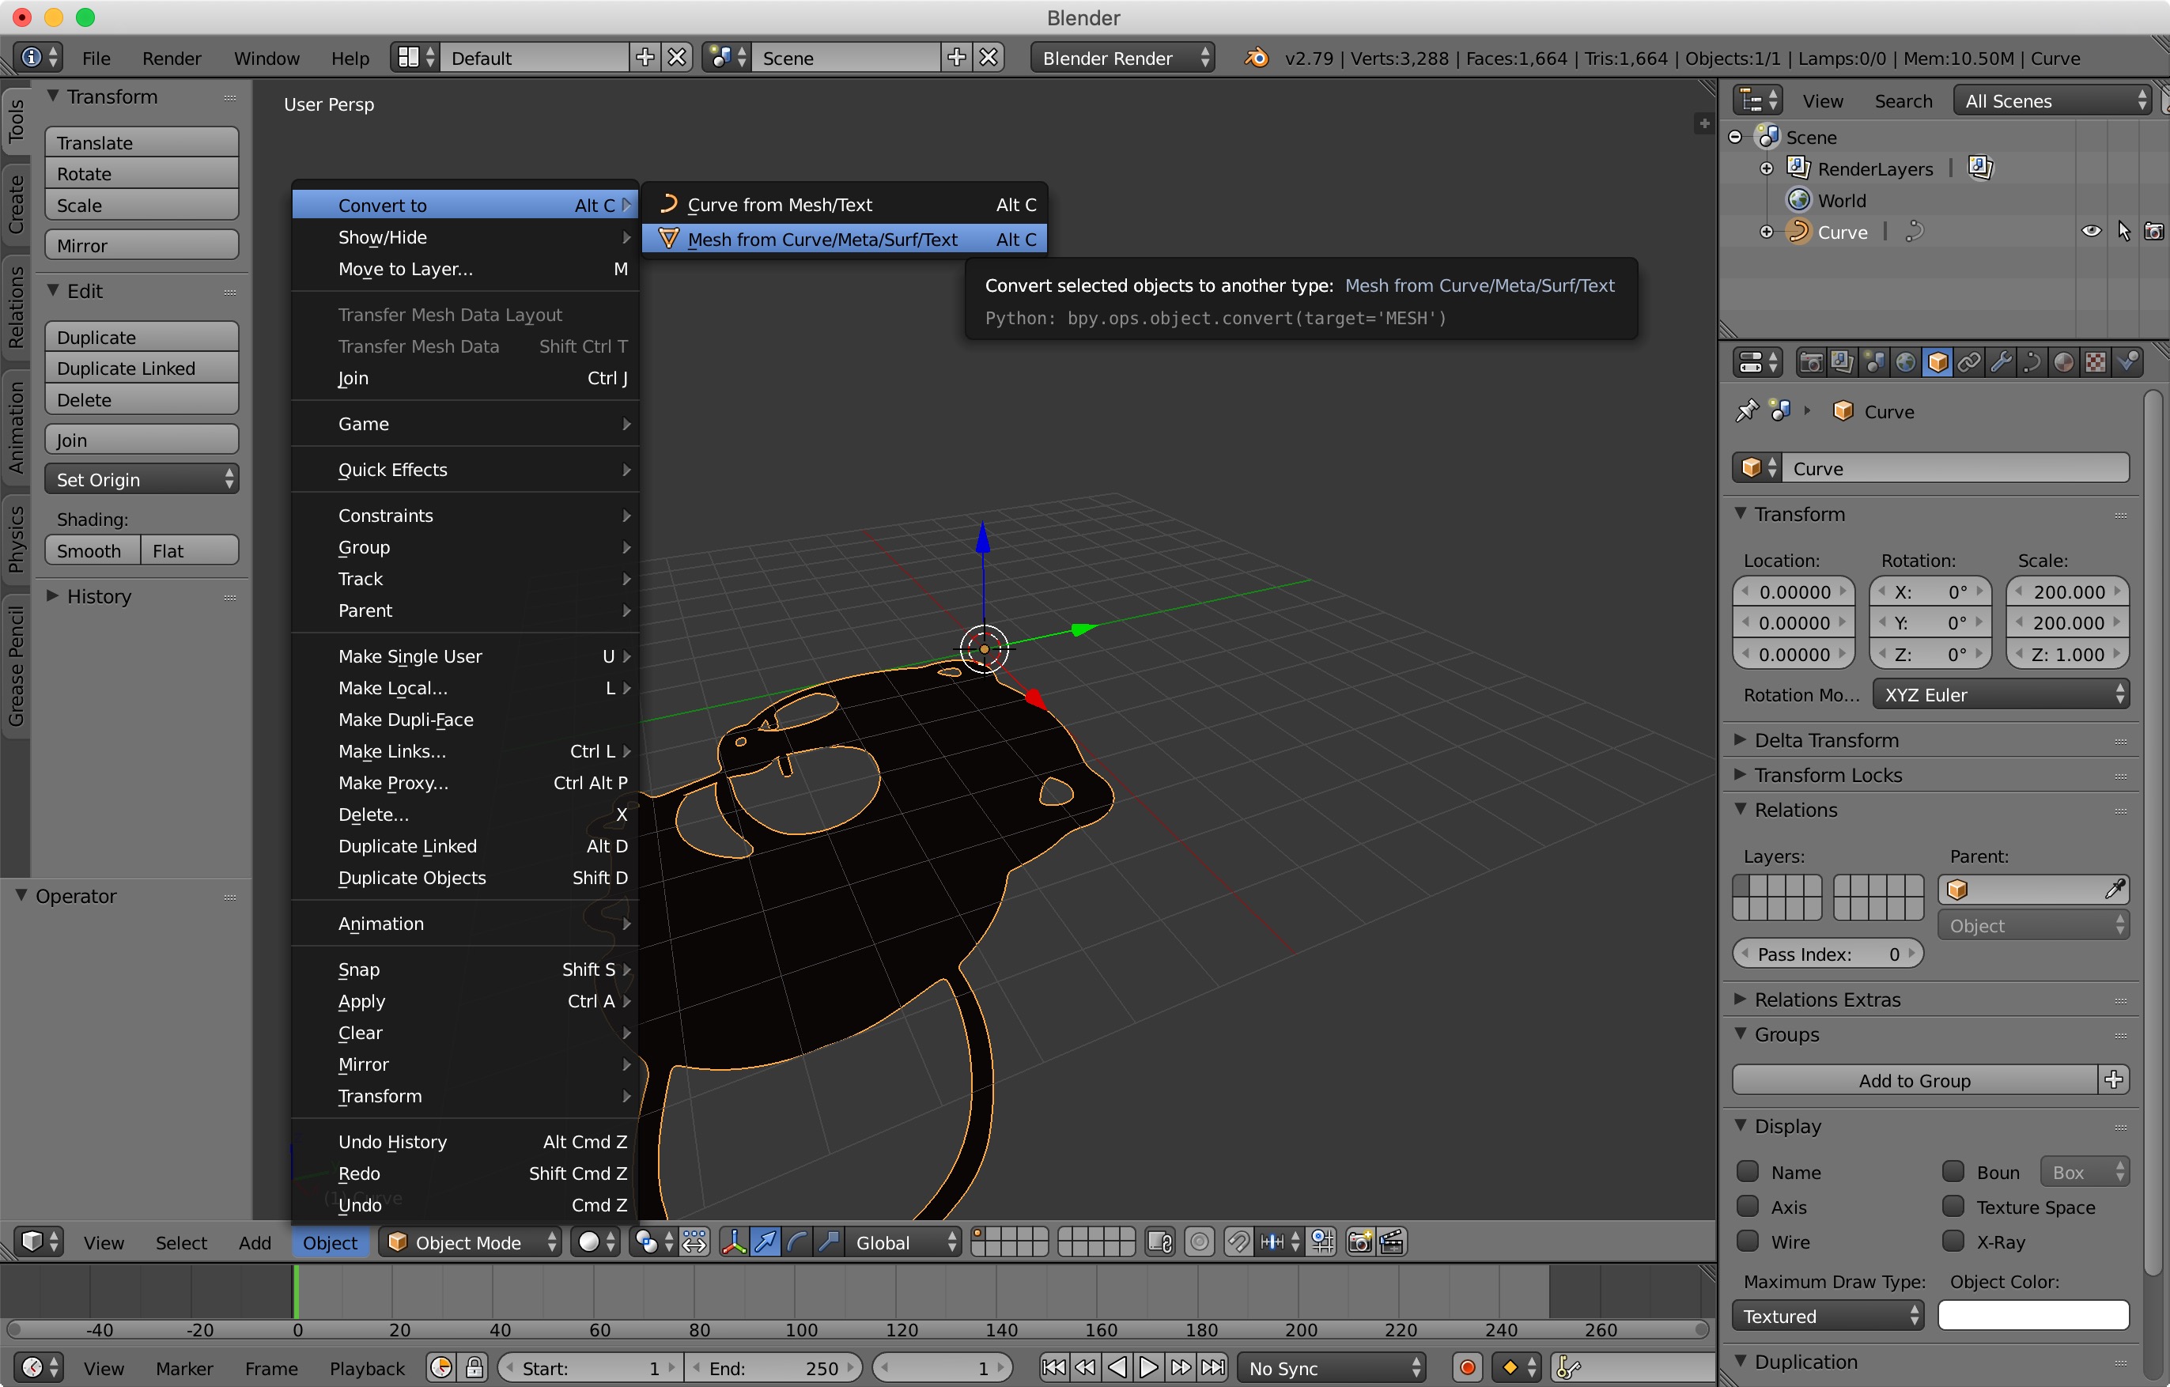This screenshot has height=1387, width=2170.
Task: Click the timeline record button
Action: point(1467,1367)
